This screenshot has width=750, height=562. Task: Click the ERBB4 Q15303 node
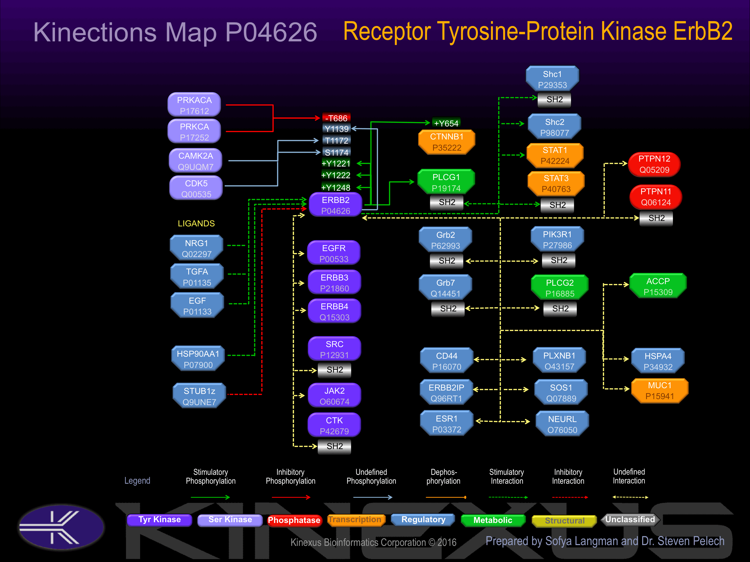coord(335,311)
